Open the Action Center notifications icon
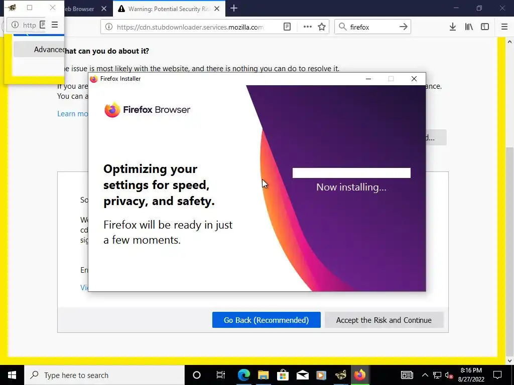Image resolution: width=514 pixels, height=385 pixels. point(497,375)
